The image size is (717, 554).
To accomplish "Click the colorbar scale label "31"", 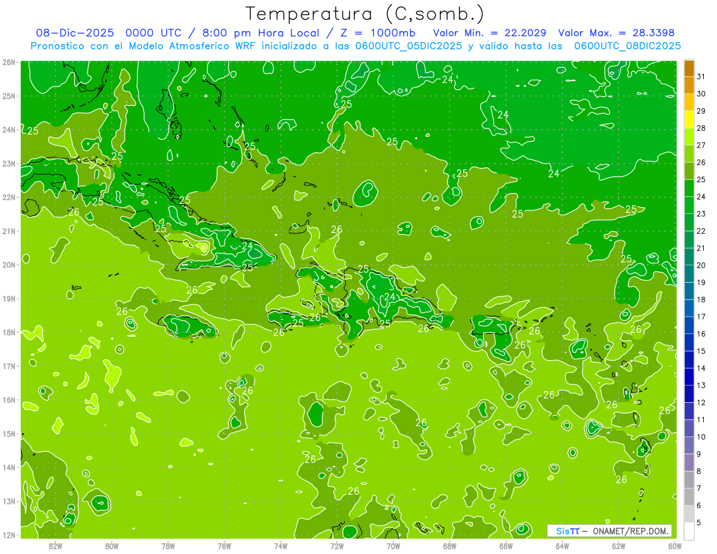I will click(701, 77).
